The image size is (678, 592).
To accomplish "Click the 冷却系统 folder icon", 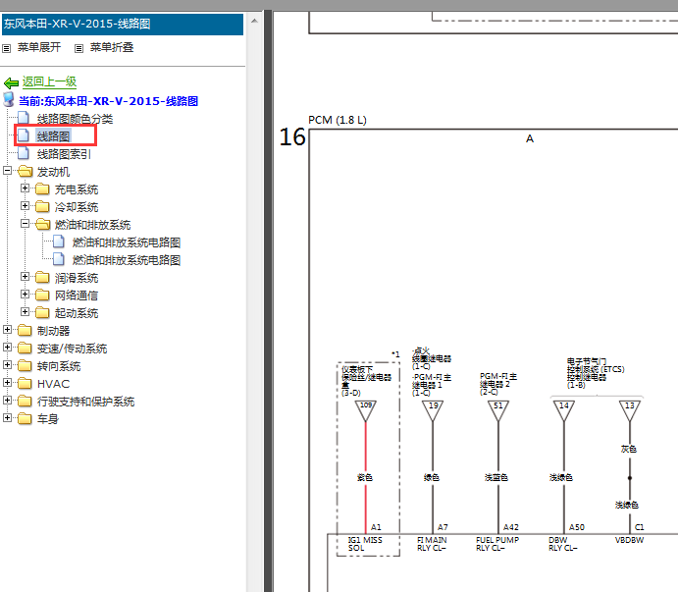I will pos(42,207).
